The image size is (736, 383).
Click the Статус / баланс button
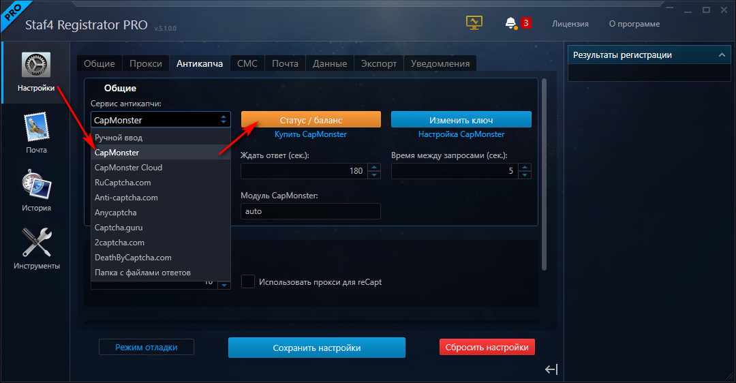pos(311,120)
